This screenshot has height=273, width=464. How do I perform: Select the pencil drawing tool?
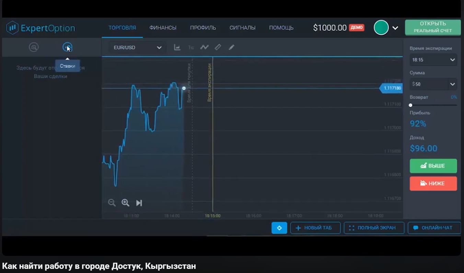232,47
